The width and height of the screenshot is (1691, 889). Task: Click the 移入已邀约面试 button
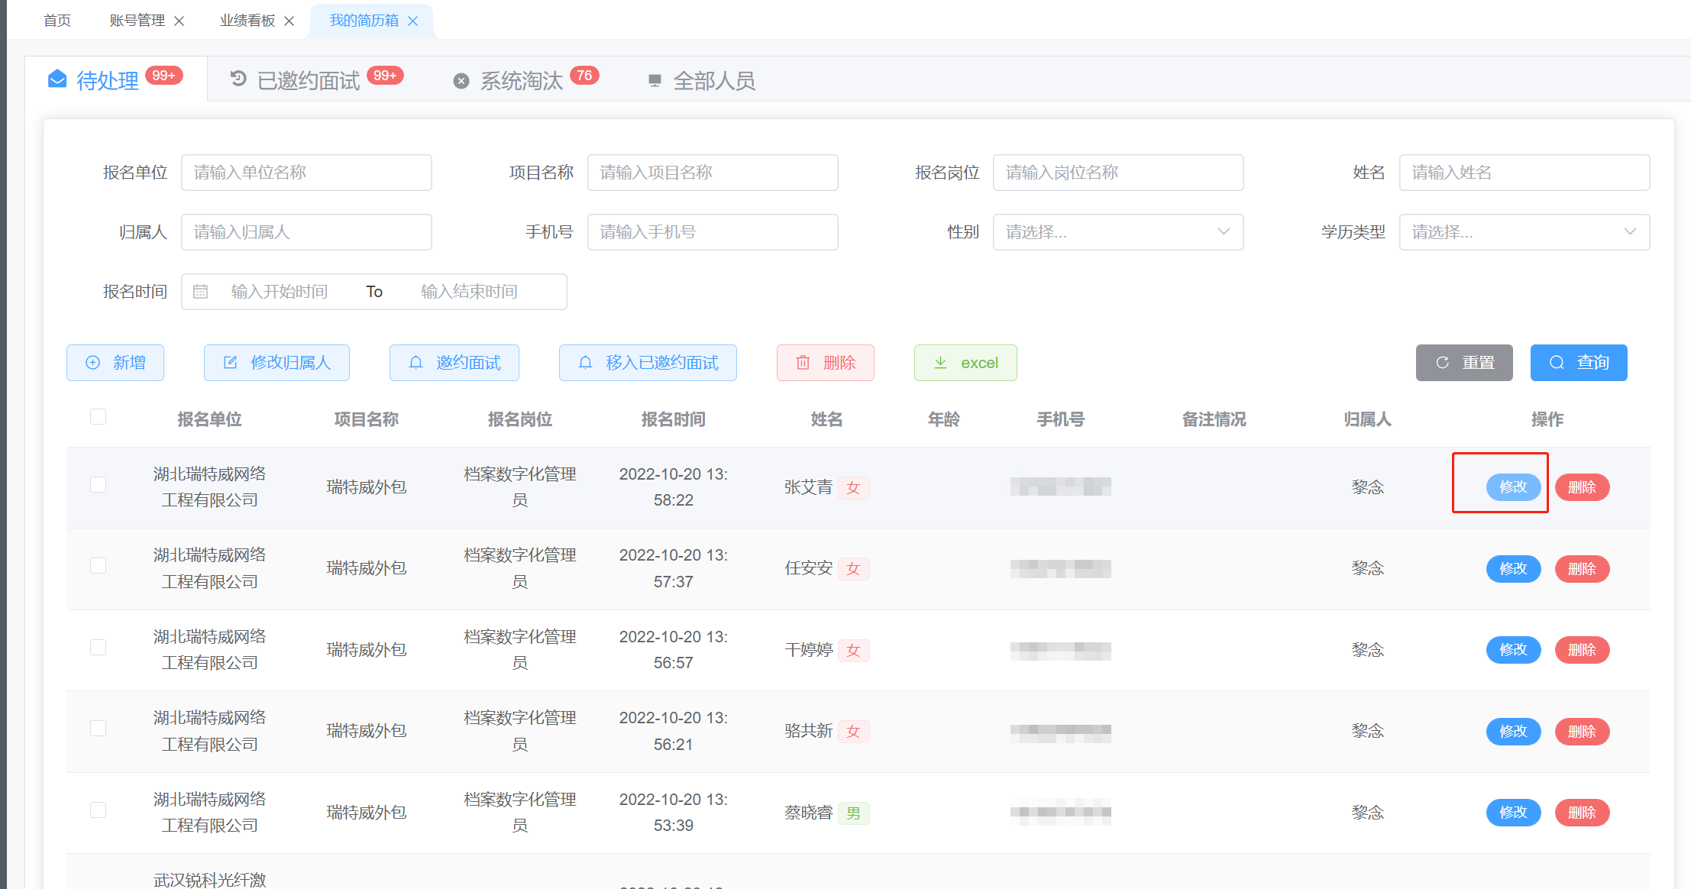pos(648,363)
